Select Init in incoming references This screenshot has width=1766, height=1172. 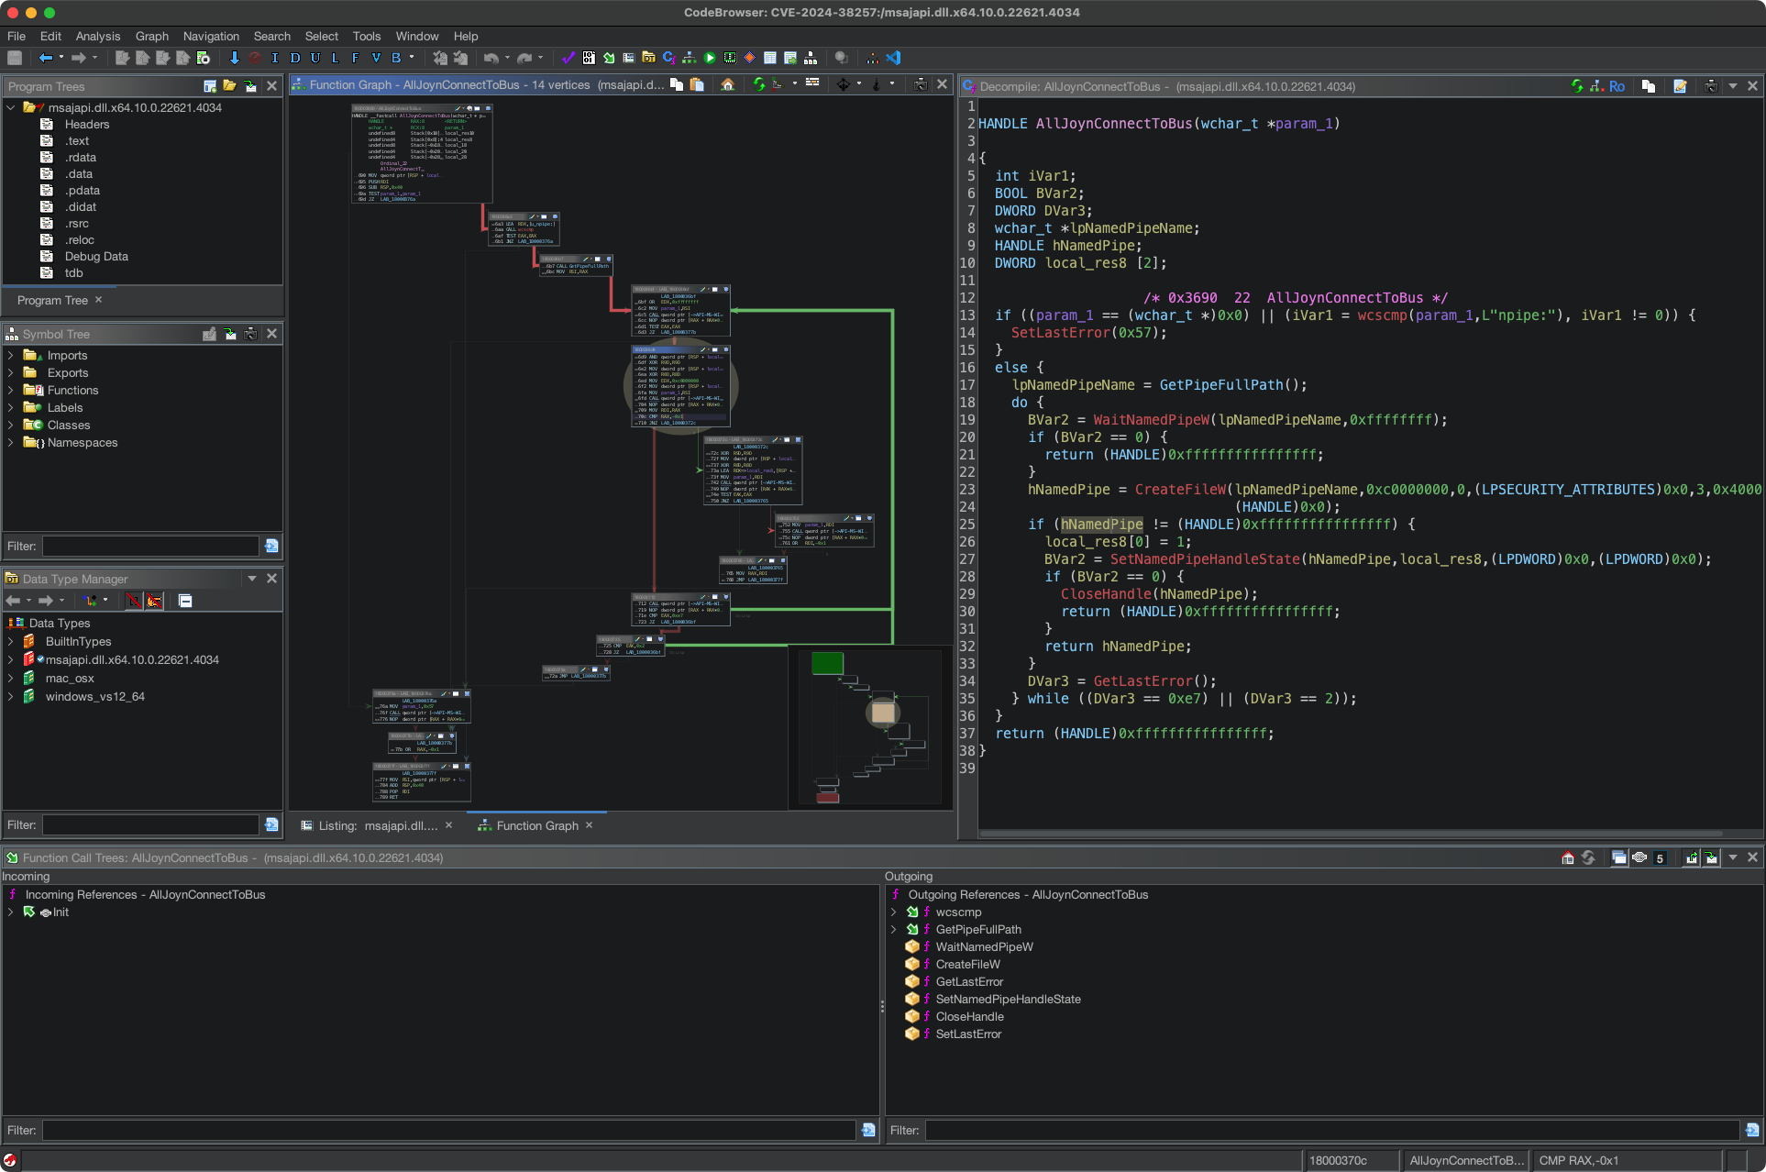pos(61,912)
